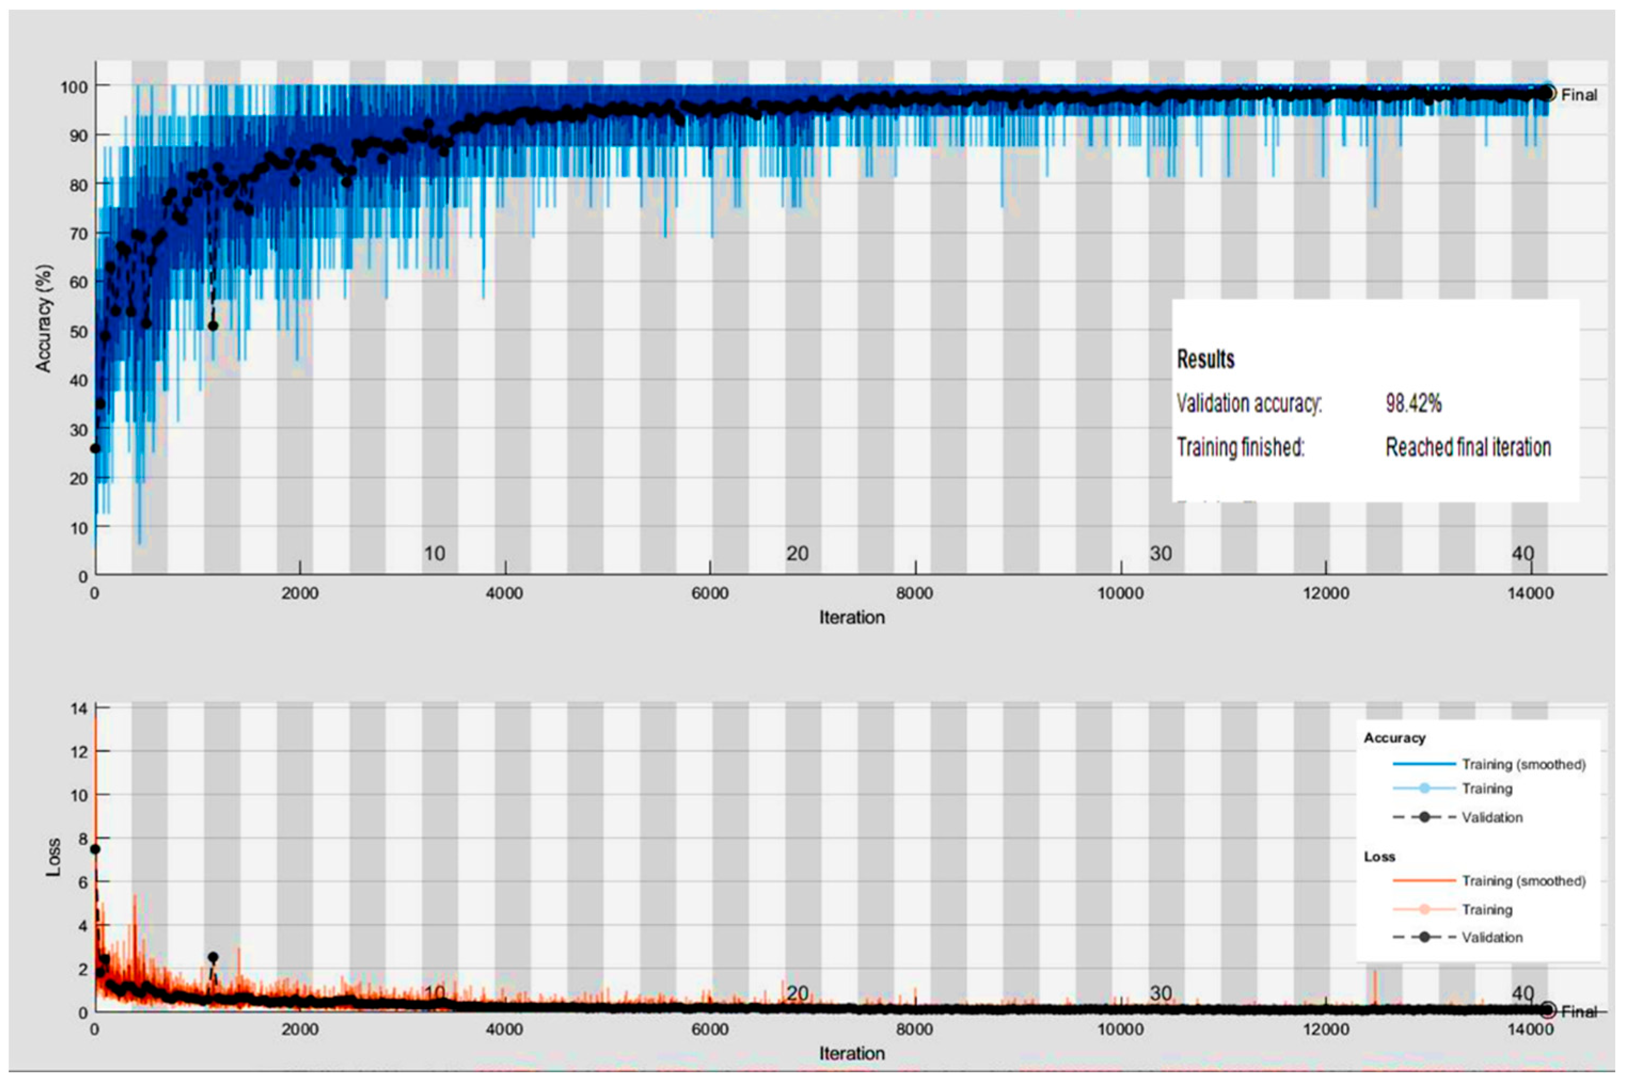Click the orange Training (smoothed) loss legend line
The height and width of the screenshot is (1083, 1628).
tap(1424, 880)
